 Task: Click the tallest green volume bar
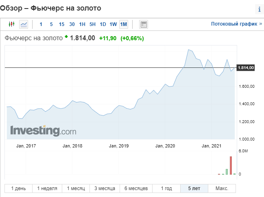tap(227, 172)
